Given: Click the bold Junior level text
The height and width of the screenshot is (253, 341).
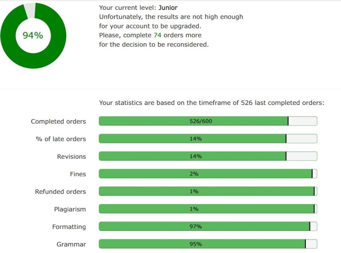Looking at the screenshot, I should [x=168, y=8].
